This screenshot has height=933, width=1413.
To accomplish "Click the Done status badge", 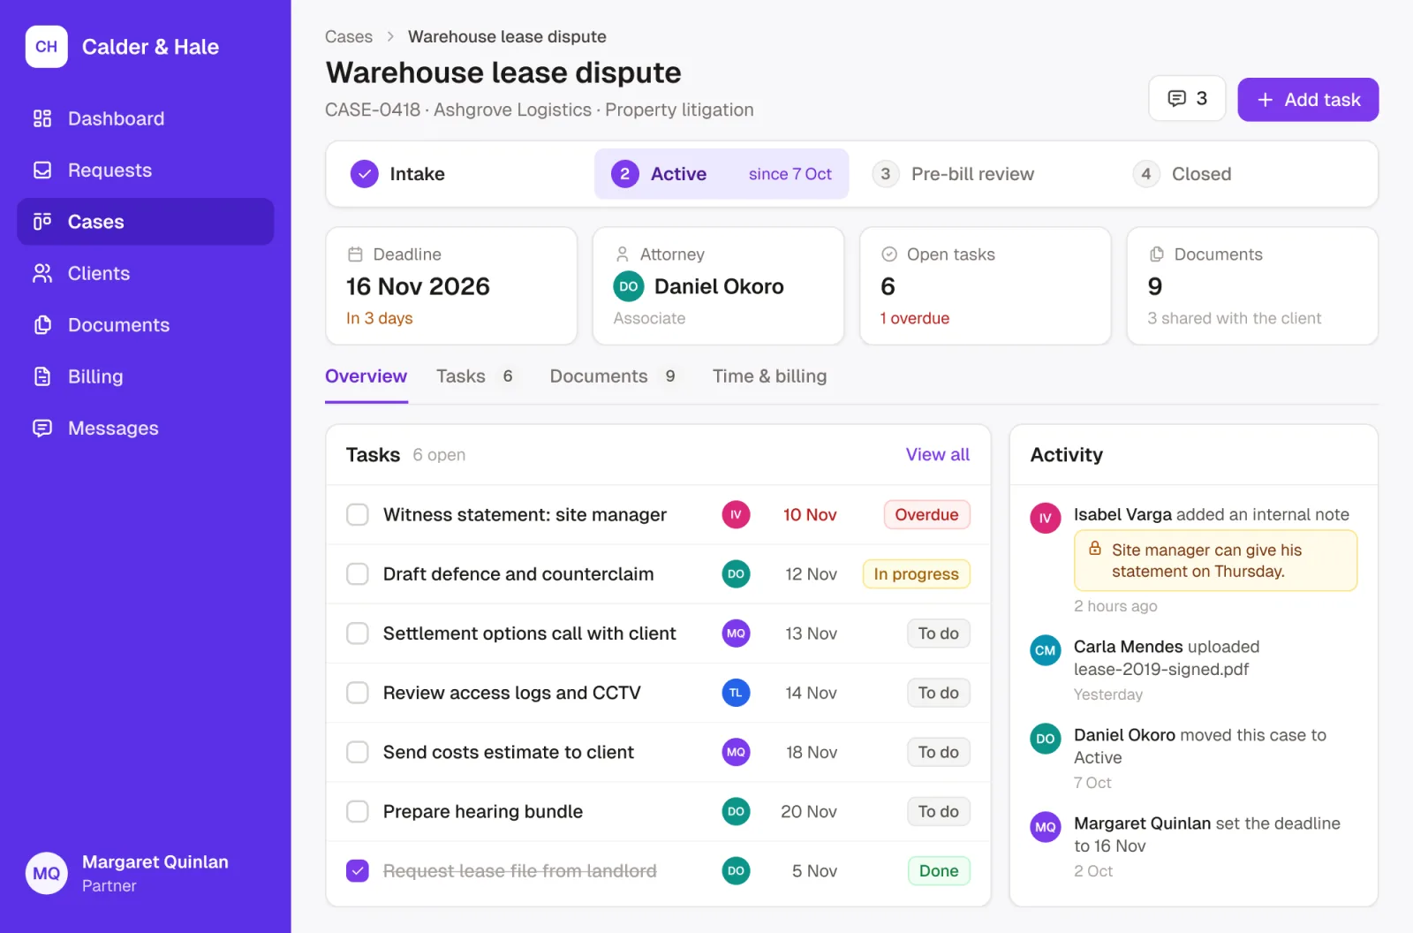I will coord(939,871).
